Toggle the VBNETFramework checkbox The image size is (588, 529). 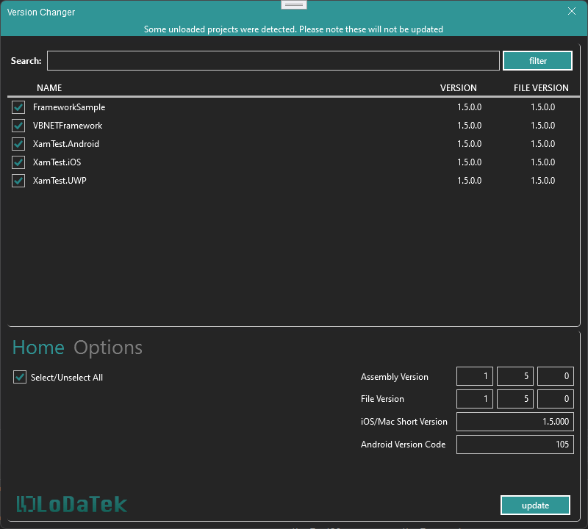click(x=18, y=125)
